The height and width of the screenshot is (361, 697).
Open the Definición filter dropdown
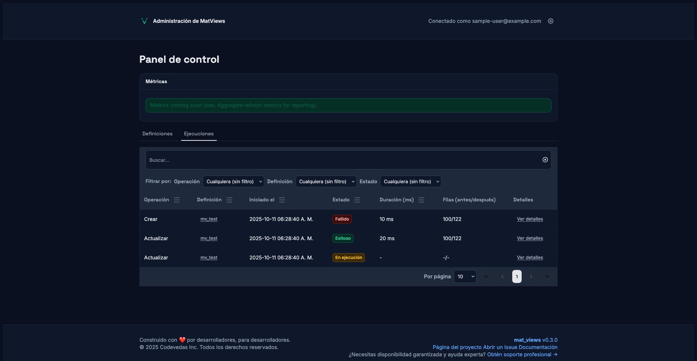(326, 181)
